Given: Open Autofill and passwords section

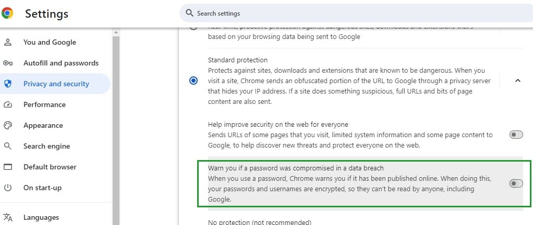Looking at the screenshot, I should pos(61,63).
